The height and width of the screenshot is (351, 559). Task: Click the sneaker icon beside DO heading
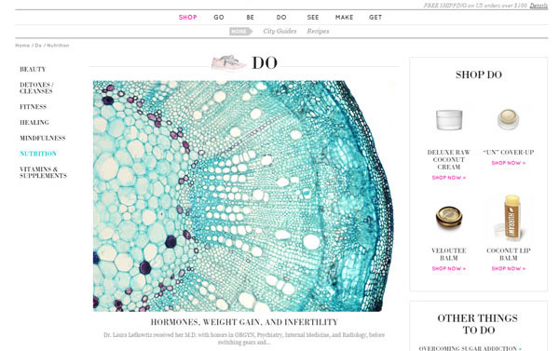(x=228, y=63)
